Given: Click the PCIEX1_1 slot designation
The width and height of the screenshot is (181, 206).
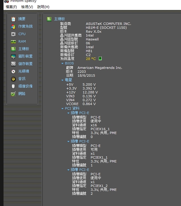Looking at the screenshot, I should [x=99, y=157].
